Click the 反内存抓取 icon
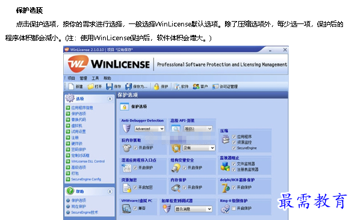 tap(126, 148)
